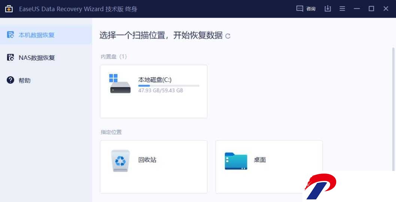Switch to NAS数据恢复 sidebar tab
The width and height of the screenshot is (396, 202).
[46, 58]
